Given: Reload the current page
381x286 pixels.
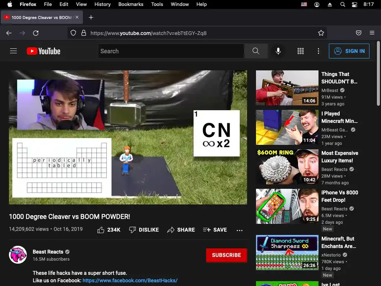Looking at the screenshot, I should point(36,33).
